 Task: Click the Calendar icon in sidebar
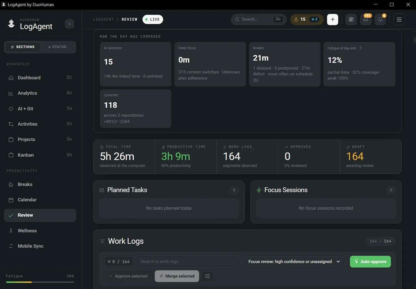coord(11,200)
